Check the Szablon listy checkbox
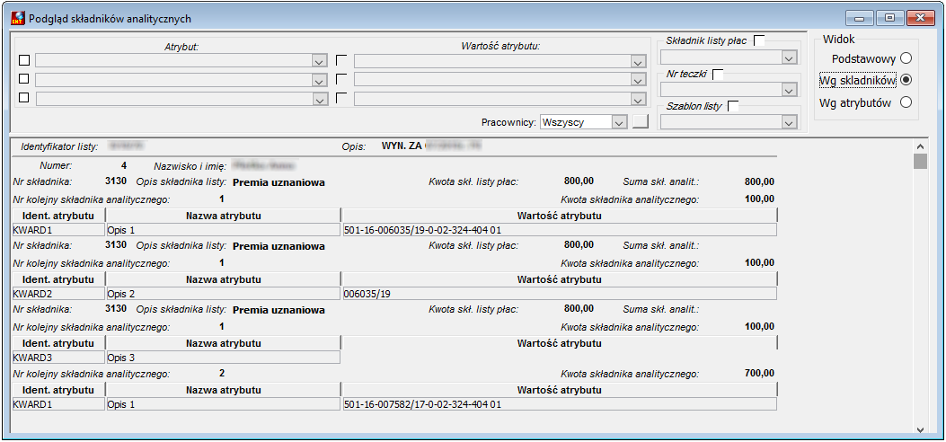Image resolution: width=946 pixels, height=442 pixels. click(734, 106)
